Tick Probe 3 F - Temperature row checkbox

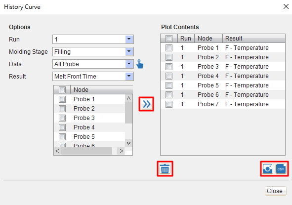click(169, 67)
